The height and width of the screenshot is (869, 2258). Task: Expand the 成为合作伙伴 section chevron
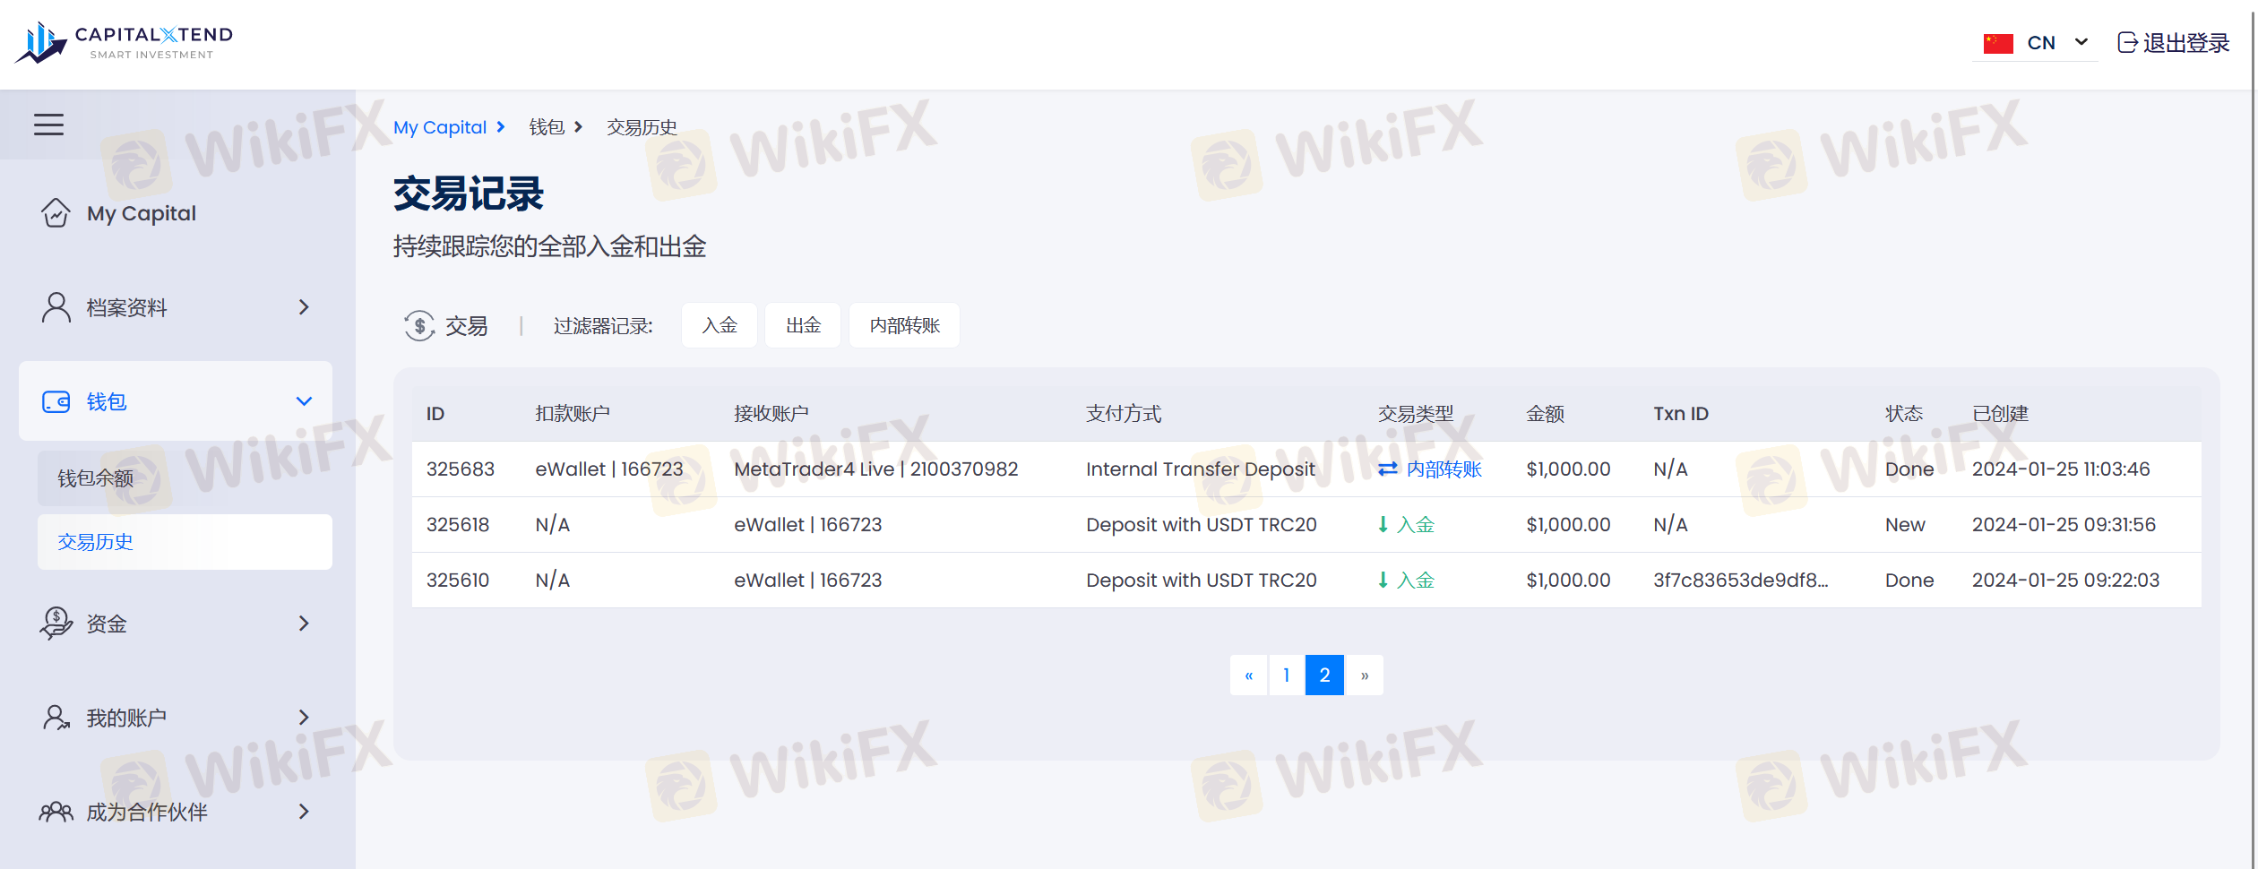[x=304, y=812]
